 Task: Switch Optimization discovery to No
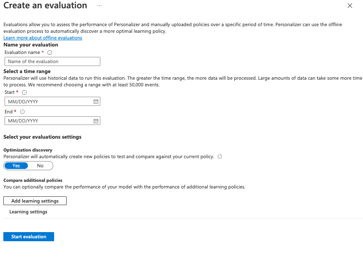click(40, 166)
